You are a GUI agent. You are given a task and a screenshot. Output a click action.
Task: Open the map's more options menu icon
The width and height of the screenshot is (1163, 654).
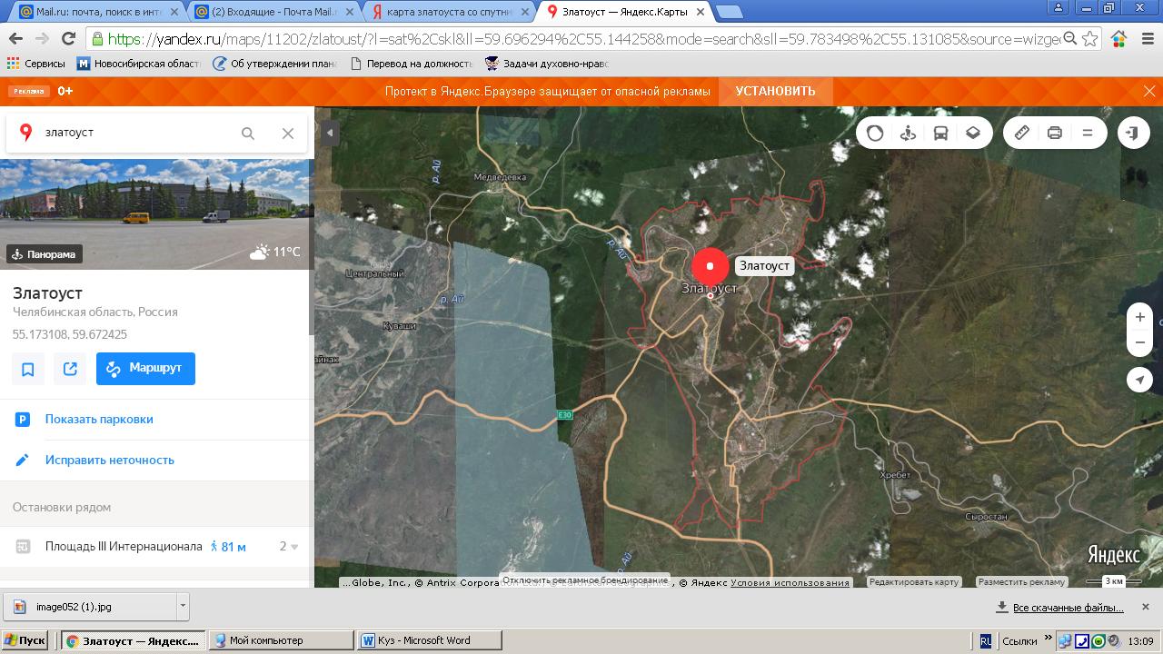click(x=1088, y=133)
